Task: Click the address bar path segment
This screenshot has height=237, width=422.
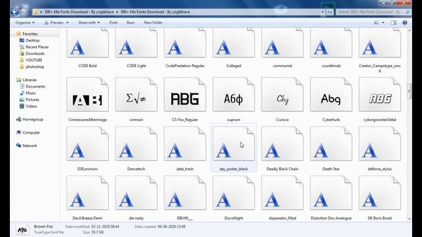Action: (x=155, y=12)
